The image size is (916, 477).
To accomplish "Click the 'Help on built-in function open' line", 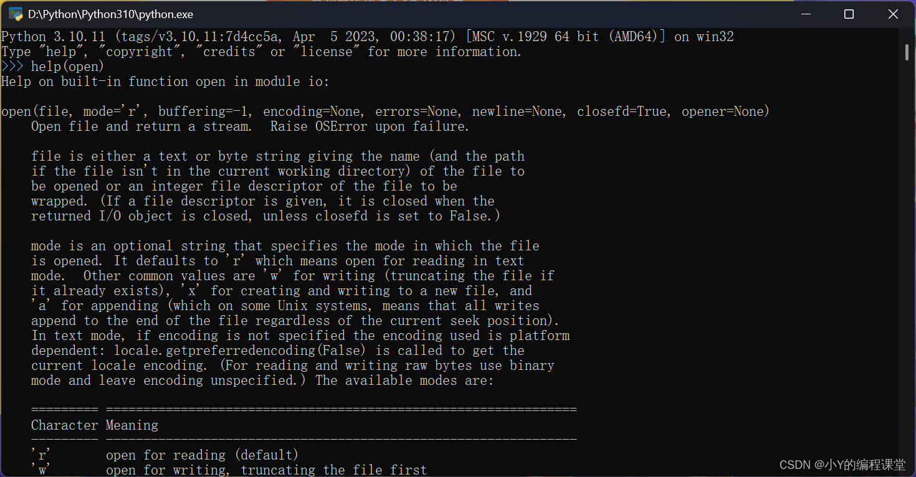I will (x=165, y=81).
